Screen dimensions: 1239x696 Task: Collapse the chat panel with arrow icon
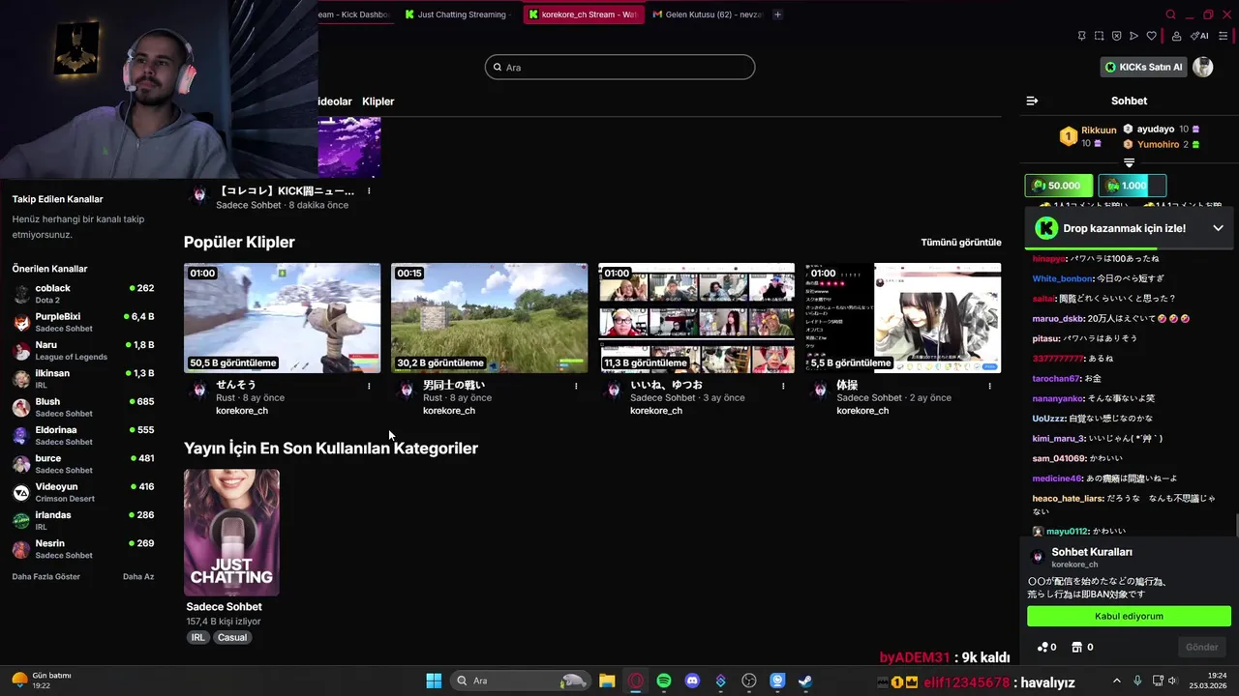pos(1032,101)
